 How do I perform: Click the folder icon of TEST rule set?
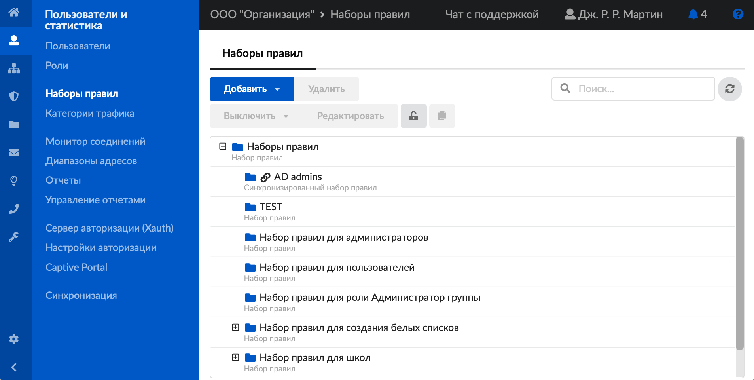250,207
